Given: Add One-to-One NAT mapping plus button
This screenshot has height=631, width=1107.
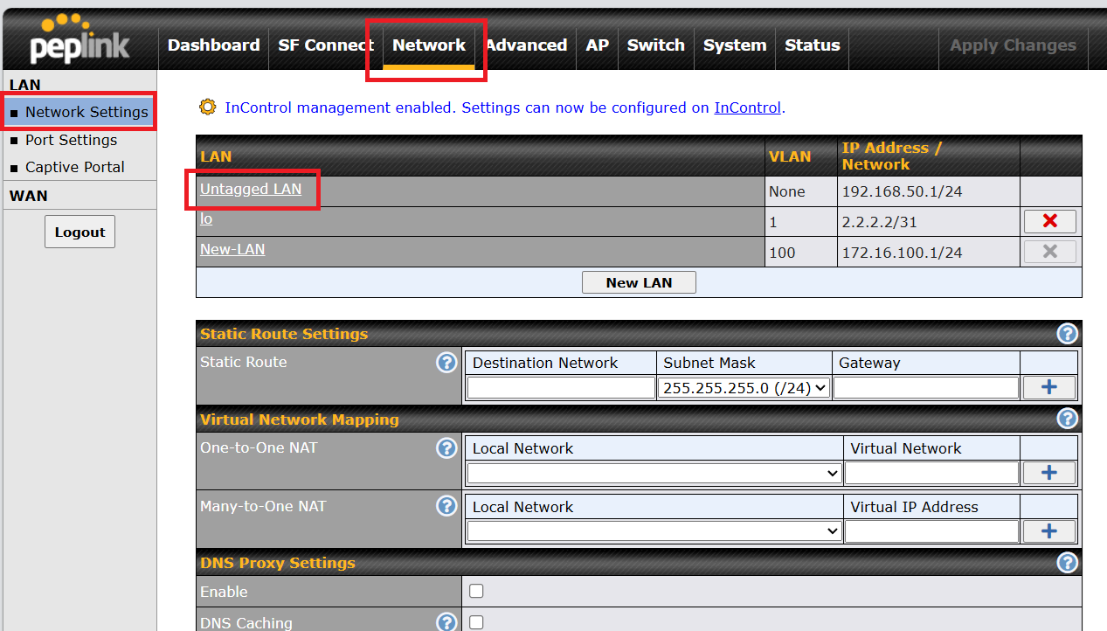Looking at the screenshot, I should (x=1049, y=473).
